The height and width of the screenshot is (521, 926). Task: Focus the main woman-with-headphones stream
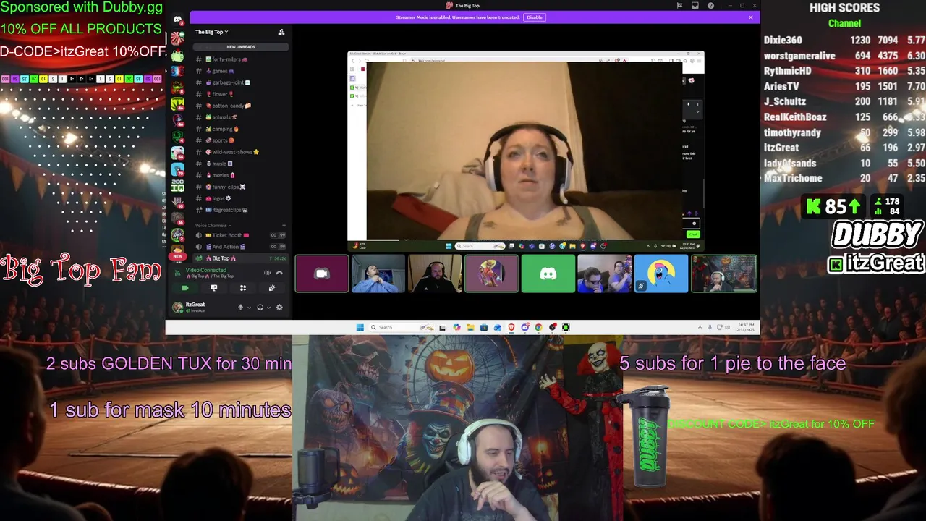click(x=525, y=151)
